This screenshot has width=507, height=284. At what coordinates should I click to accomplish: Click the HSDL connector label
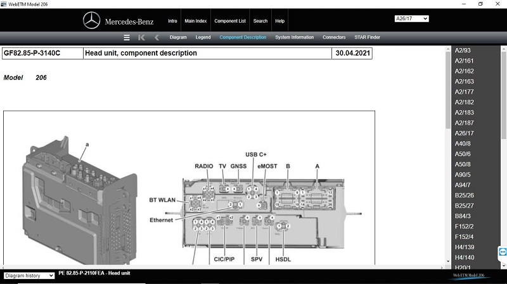pos(283,259)
